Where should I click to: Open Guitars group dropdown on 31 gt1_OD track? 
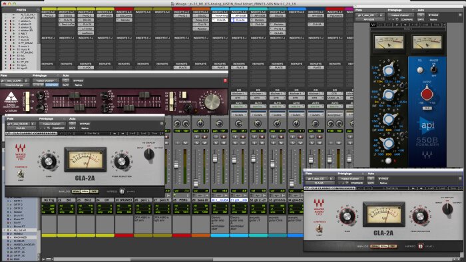tap(238, 114)
